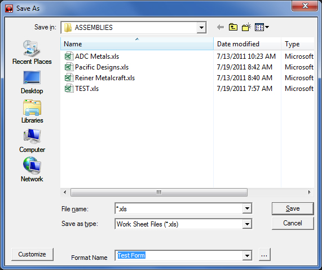Screen dimensions: 322x270
Task: Go up one folder level icon
Action: pos(233,27)
